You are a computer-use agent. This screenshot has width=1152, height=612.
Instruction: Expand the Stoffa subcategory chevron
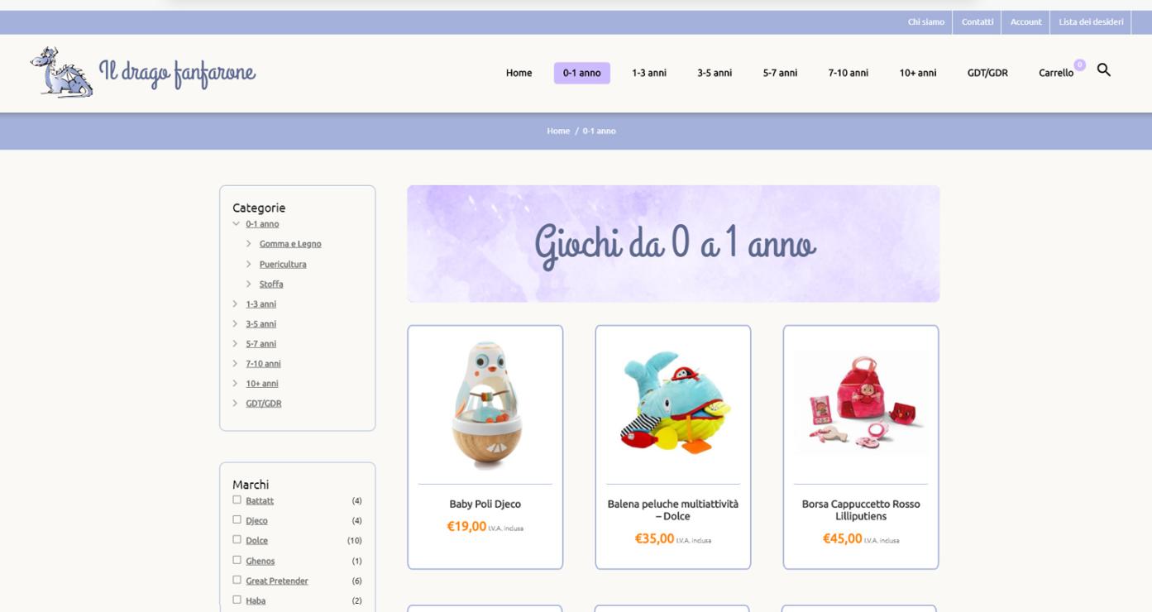[249, 284]
